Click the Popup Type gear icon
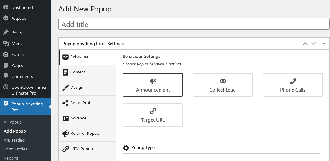Viewport: 330px width, 161px height. pos(126,148)
